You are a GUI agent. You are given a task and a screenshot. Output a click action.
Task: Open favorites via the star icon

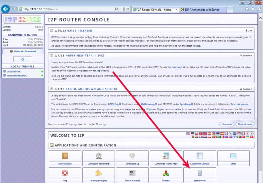tap(253, 9)
